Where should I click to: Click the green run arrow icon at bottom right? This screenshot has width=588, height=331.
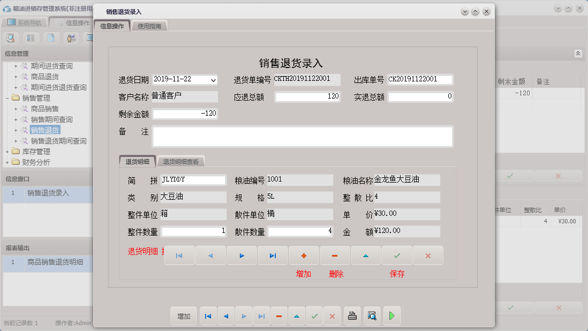click(391, 316)
